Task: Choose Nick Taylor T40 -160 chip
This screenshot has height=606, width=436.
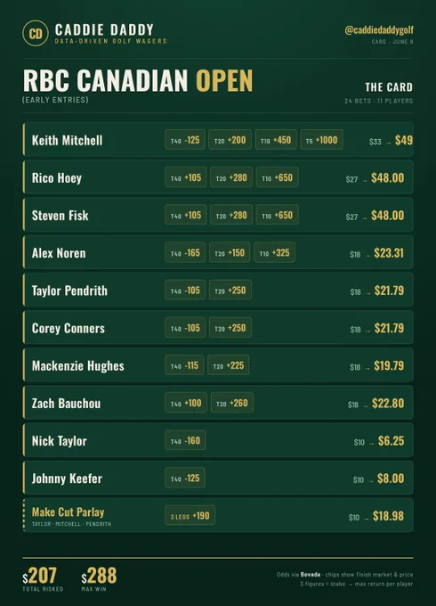Action: (185, 440)
